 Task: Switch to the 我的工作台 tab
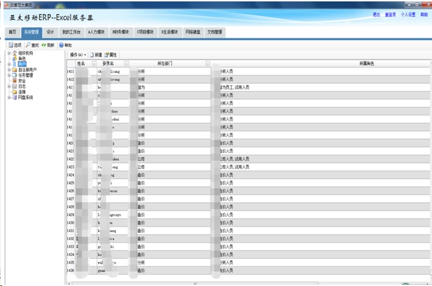click(x=71, y=32)
